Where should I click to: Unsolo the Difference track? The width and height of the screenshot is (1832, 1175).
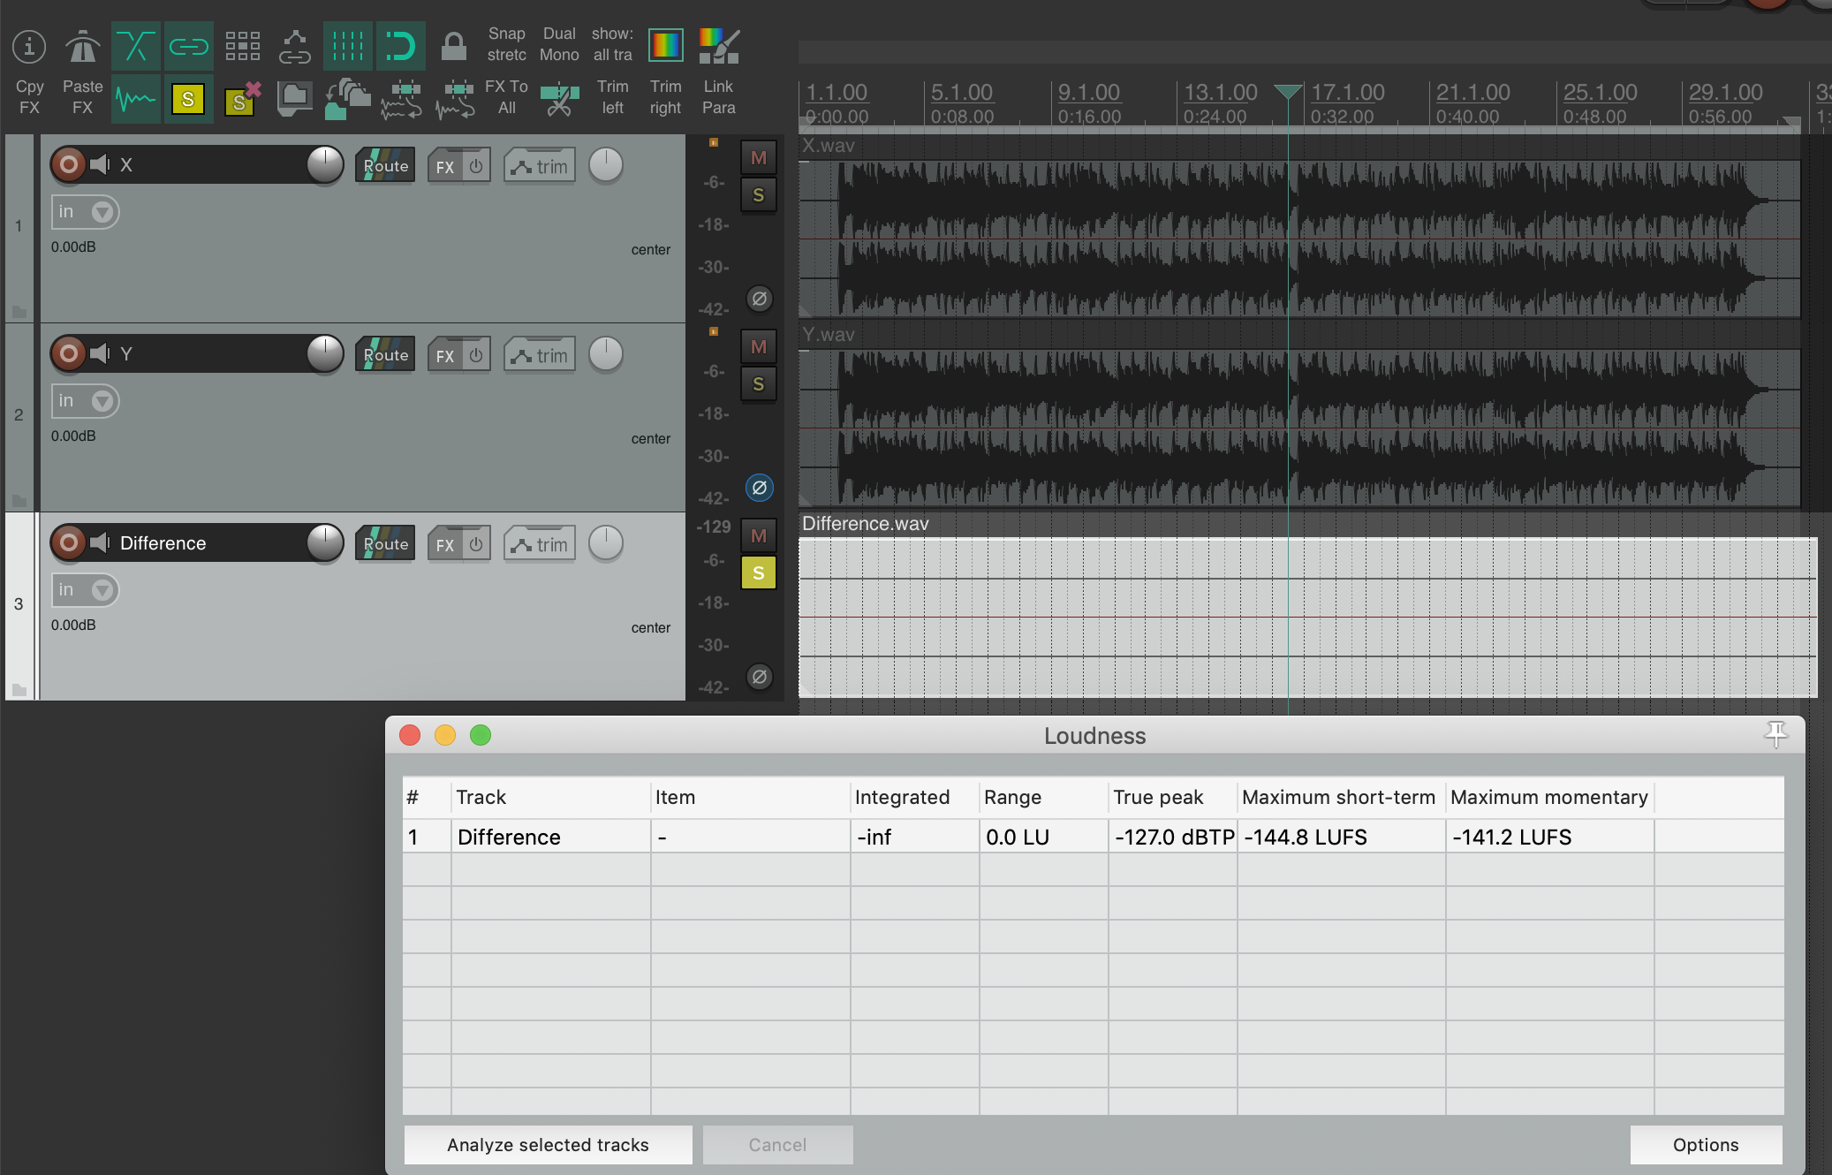click(x=758, y=573)
